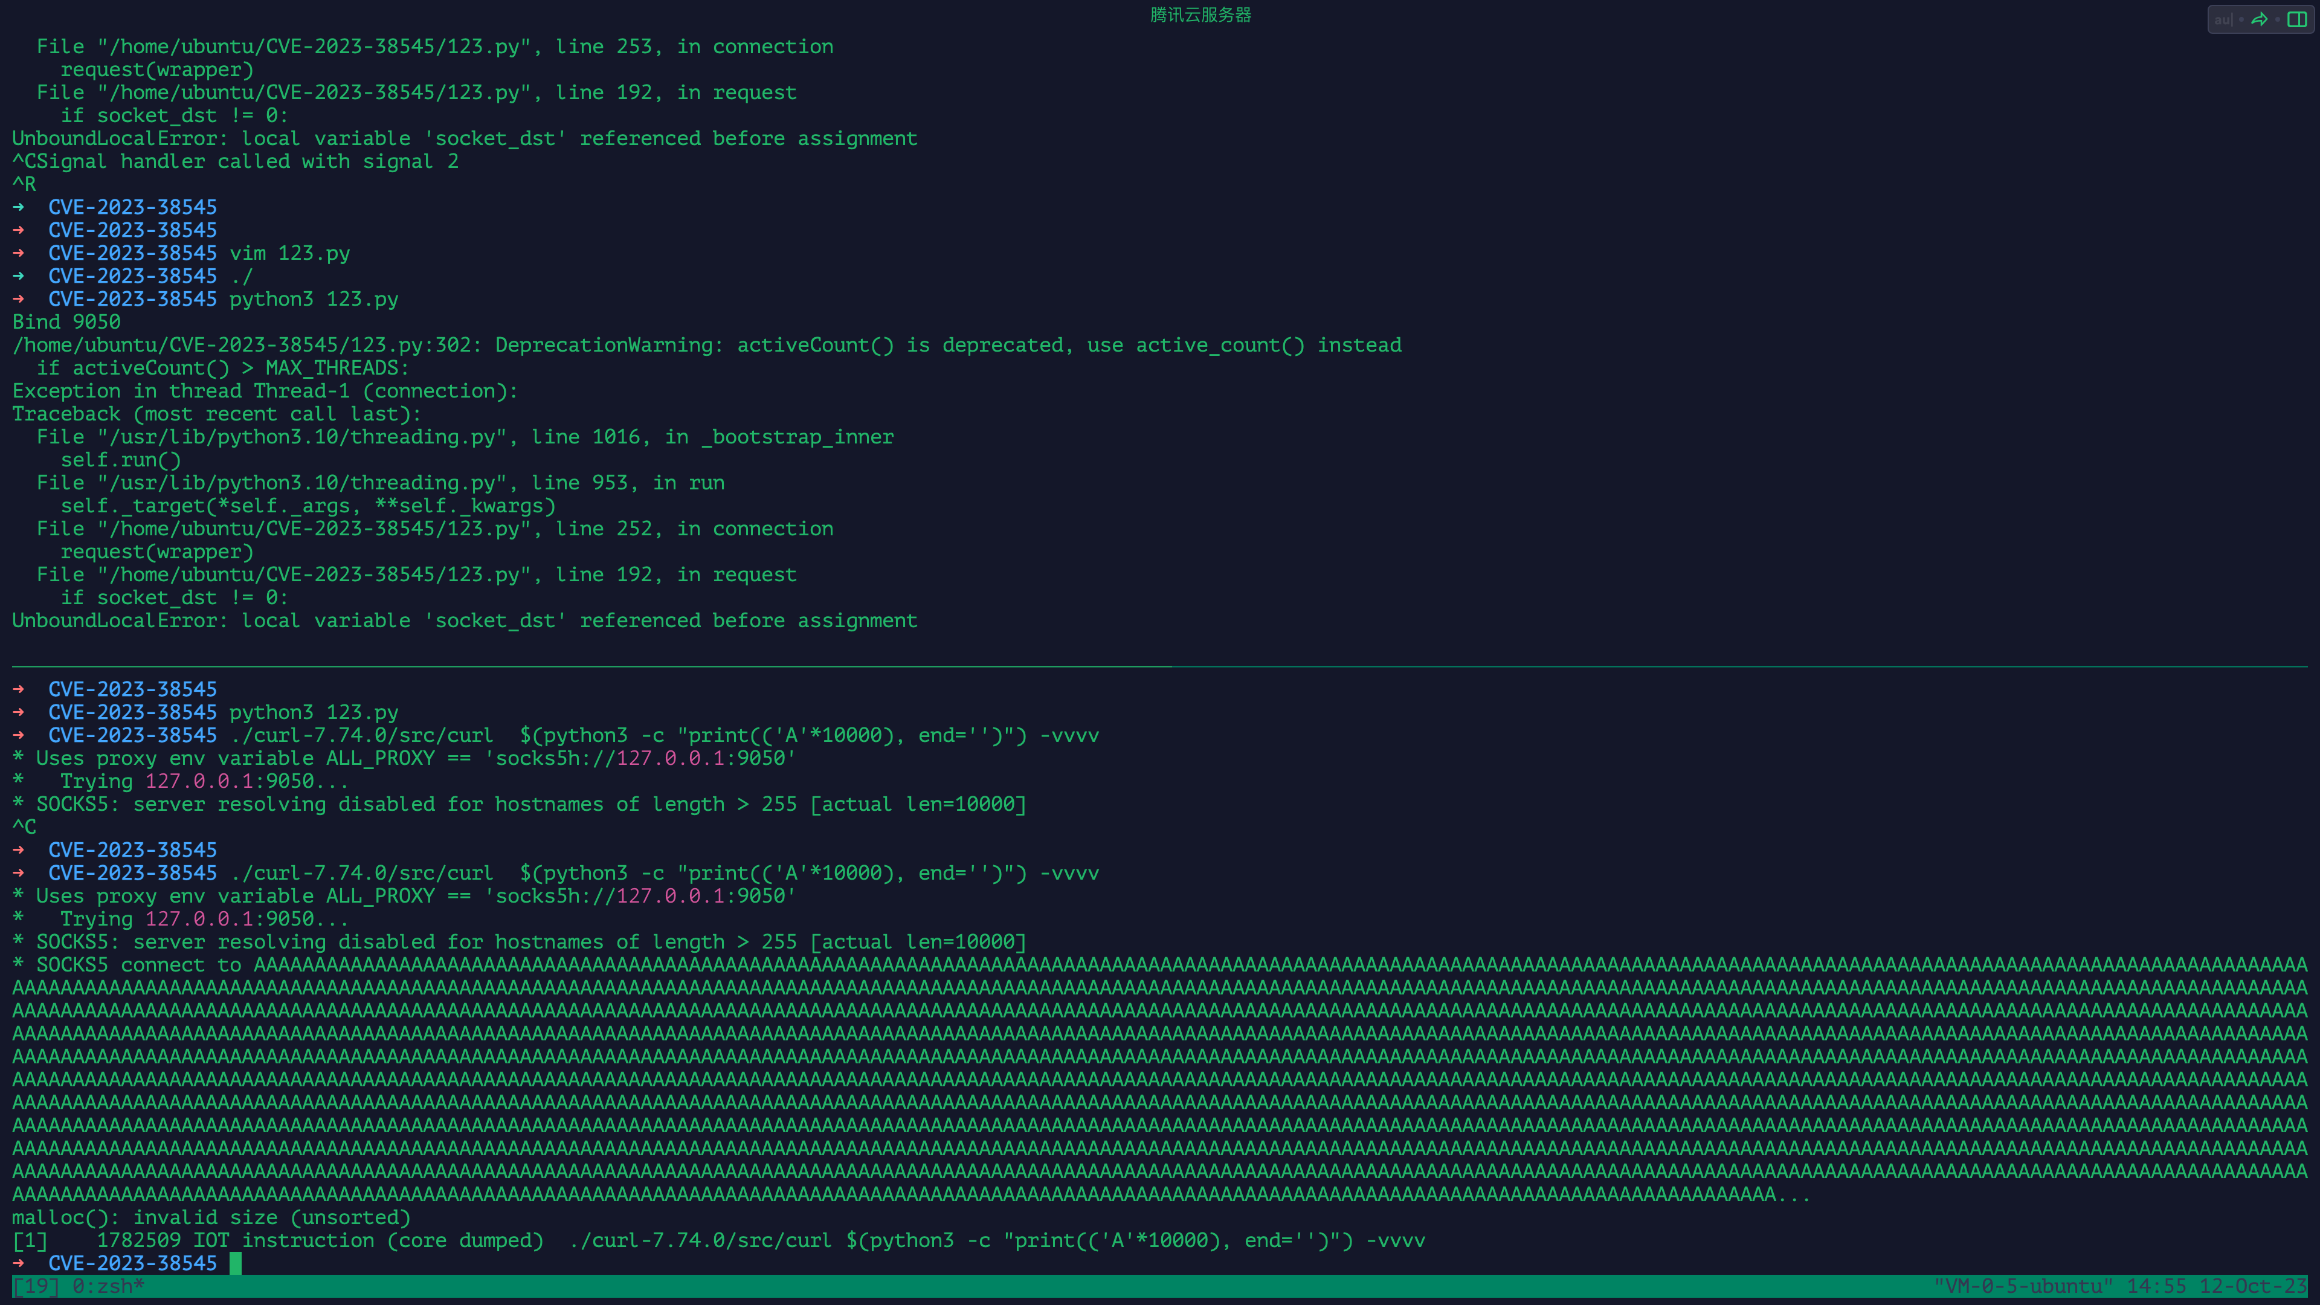Click 'malloc(): invalid size (unsorted)' error
The height and width of the screenshot is (1305, 2320).
(211, 1217)
